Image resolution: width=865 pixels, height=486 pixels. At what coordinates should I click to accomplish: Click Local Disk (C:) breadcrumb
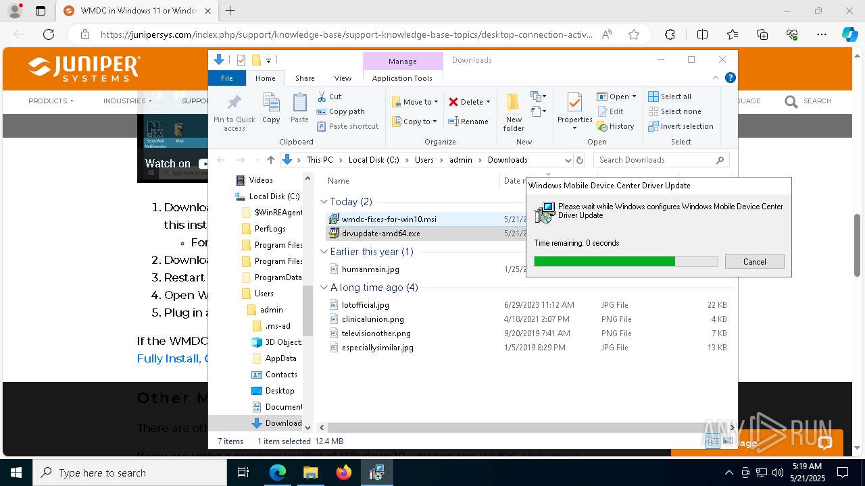[x=374, y=160]
